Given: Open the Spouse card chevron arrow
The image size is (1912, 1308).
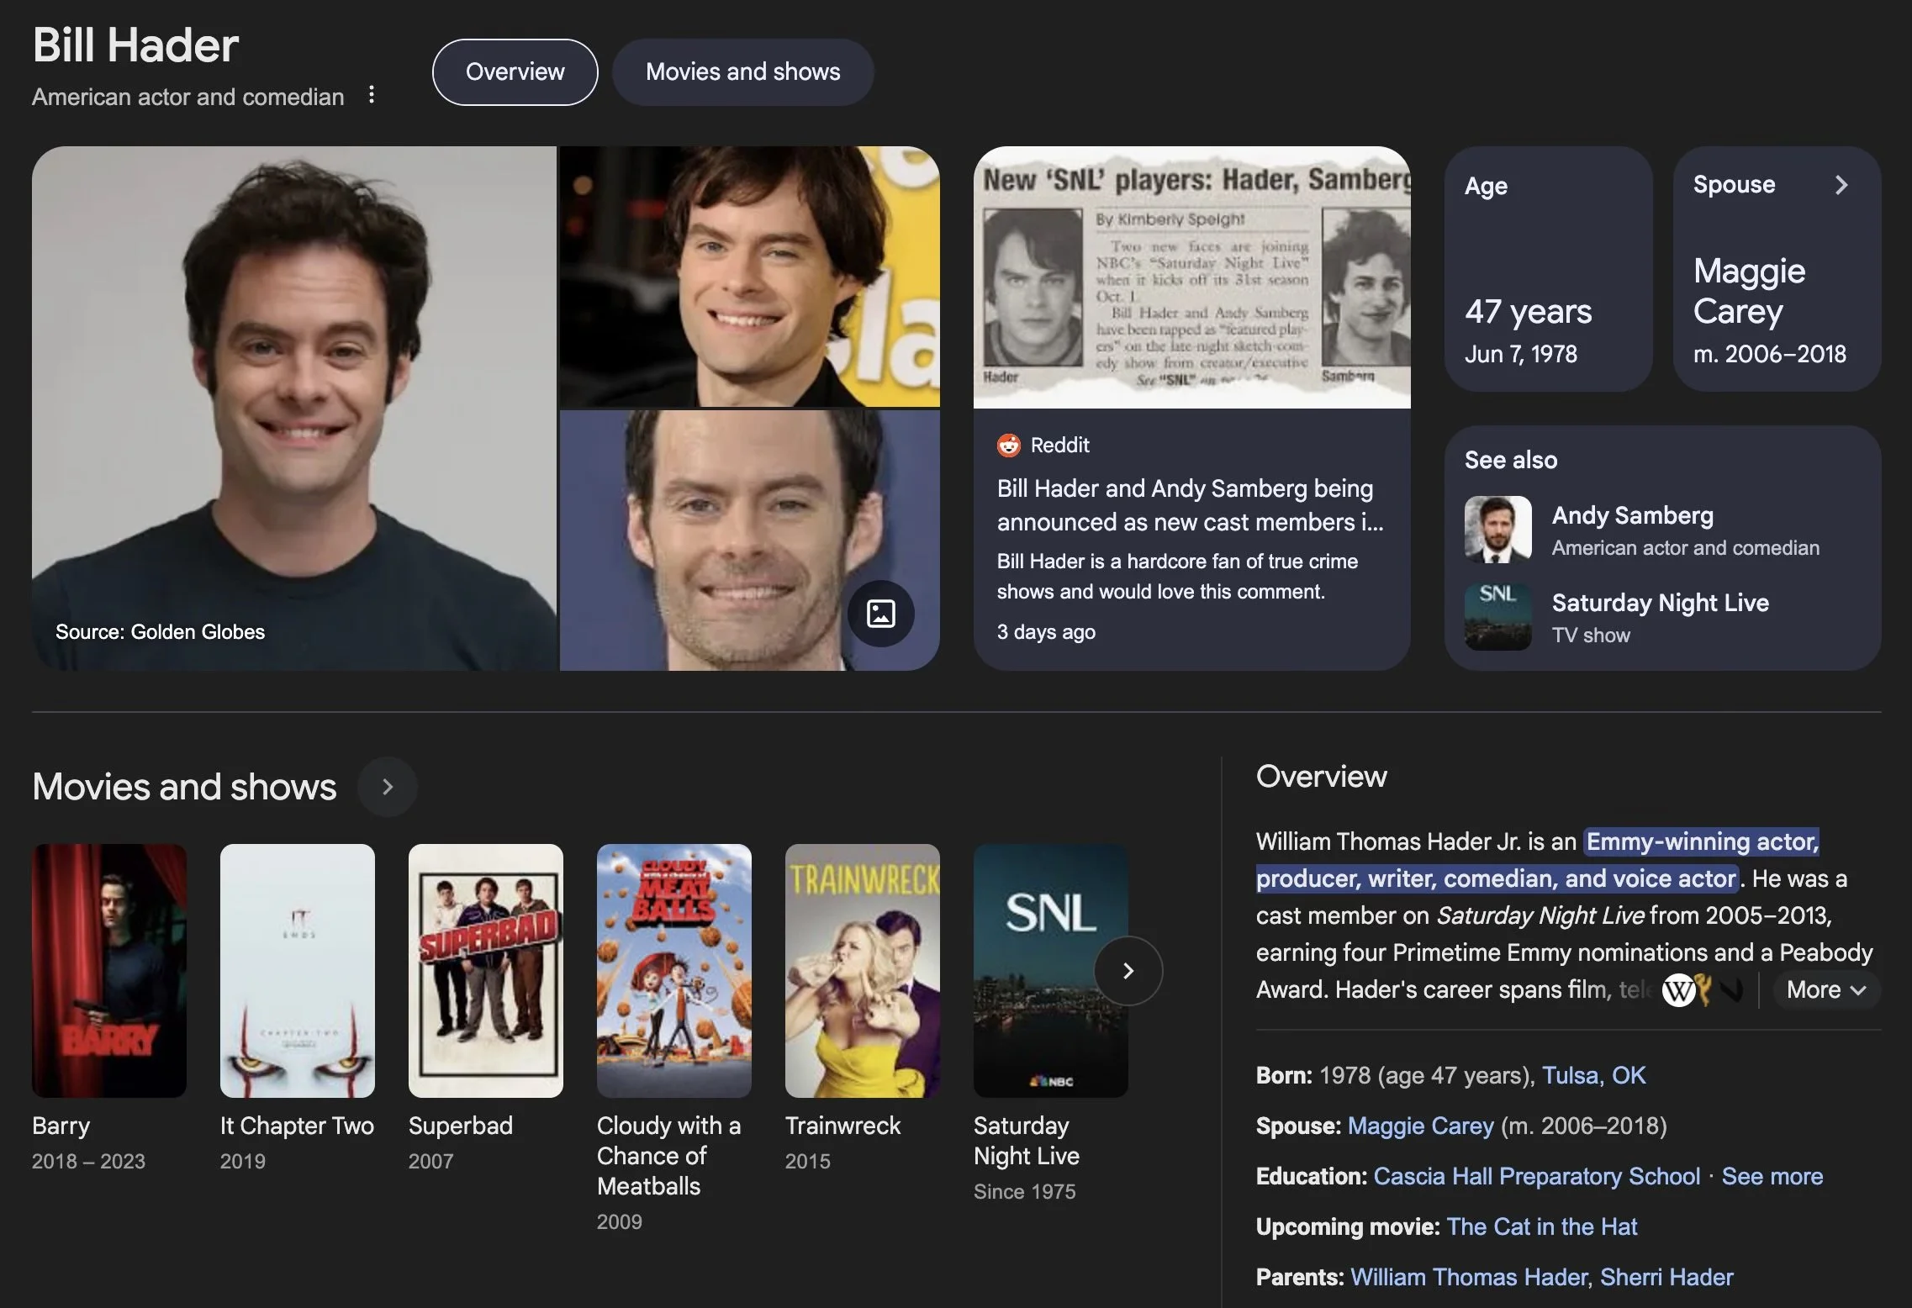Looking at the screenshot, I should [x=1841, y=185].
